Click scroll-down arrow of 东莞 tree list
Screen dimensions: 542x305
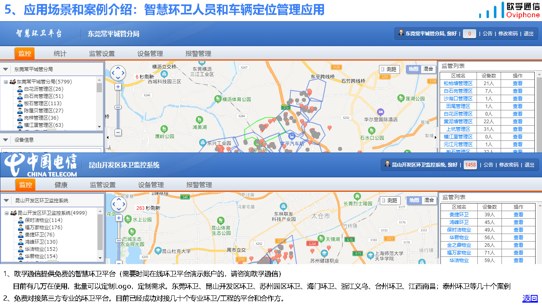(100, 126)
